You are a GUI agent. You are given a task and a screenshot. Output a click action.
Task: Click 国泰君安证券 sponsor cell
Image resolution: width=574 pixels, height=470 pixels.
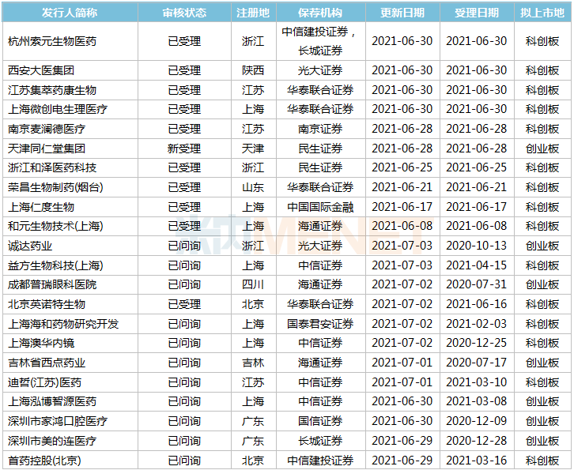(320, 324)
